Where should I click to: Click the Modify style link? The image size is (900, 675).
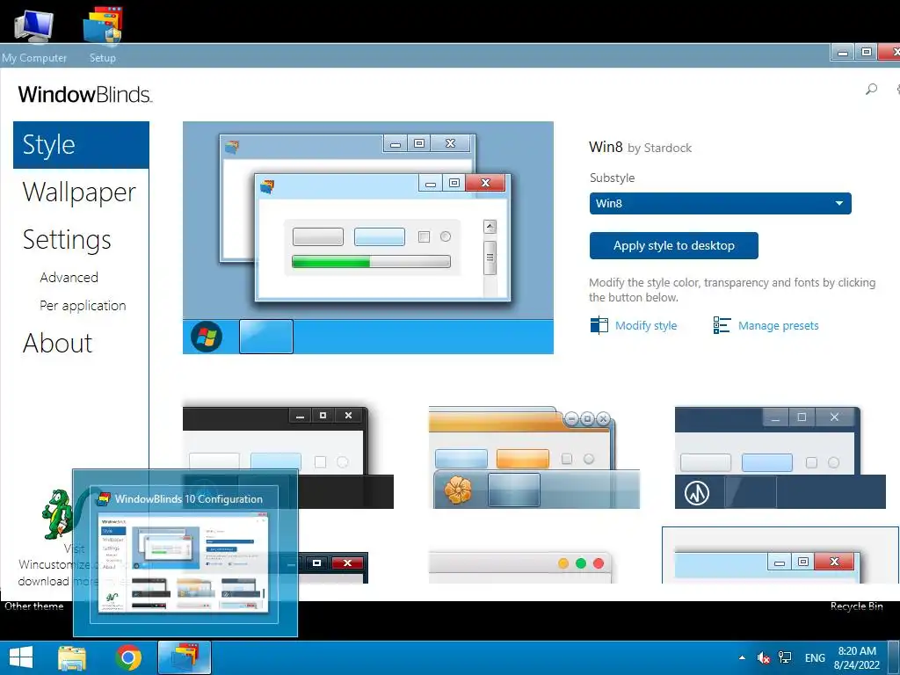click(646, 325)
